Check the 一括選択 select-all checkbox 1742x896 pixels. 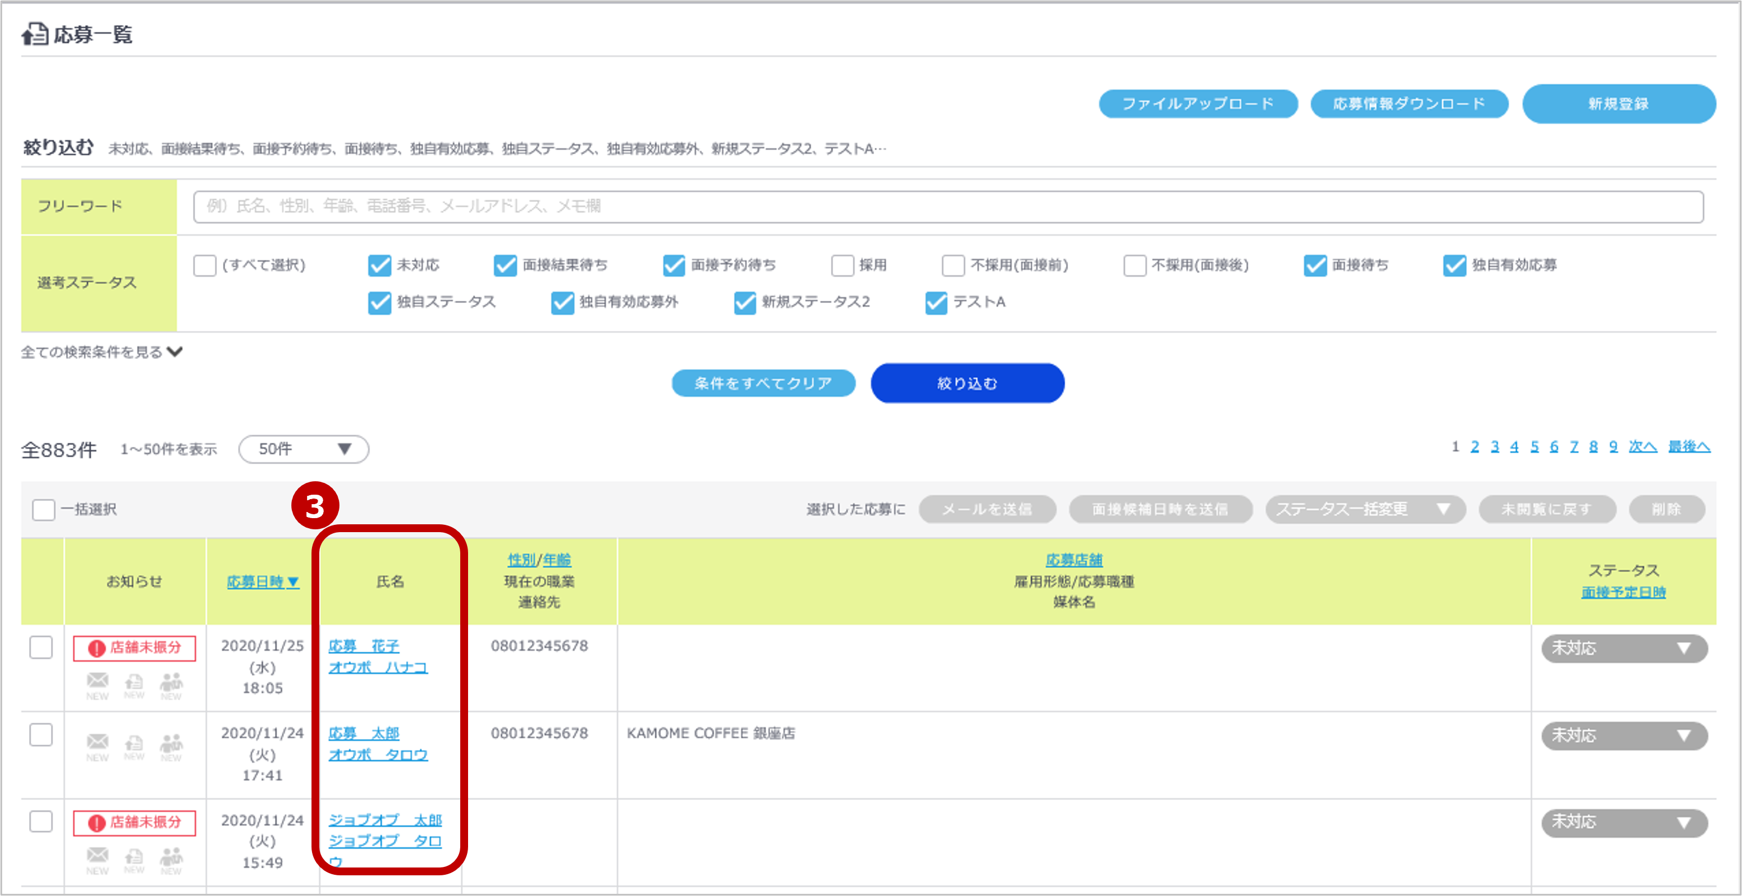coord(44,510)
